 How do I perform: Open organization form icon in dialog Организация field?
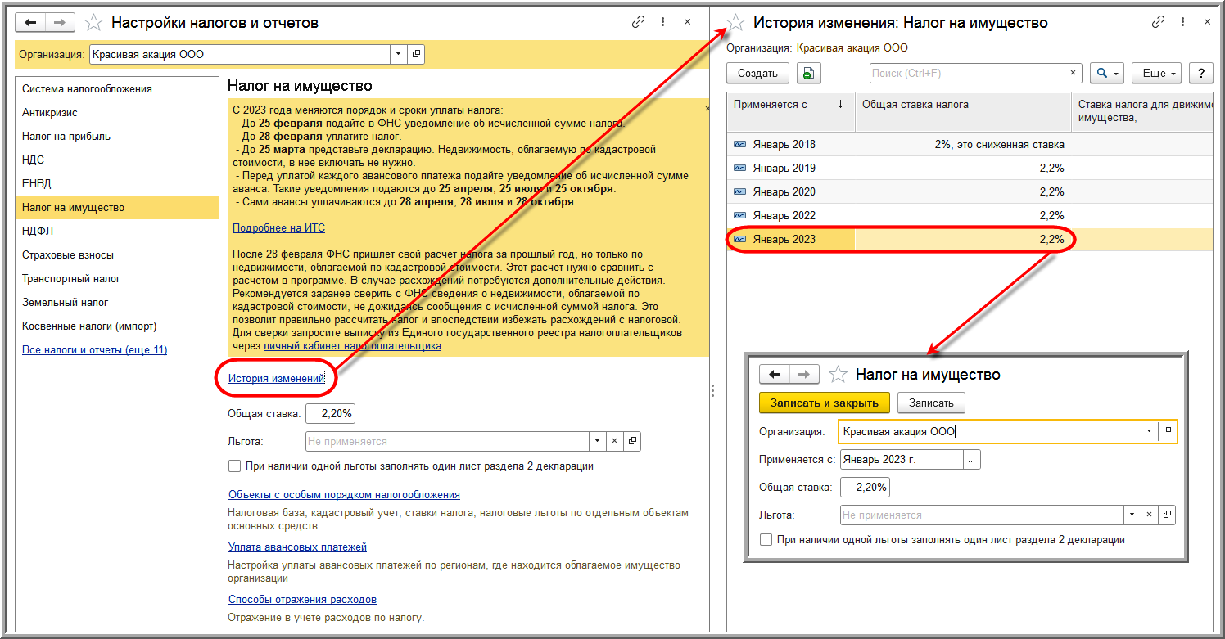click(1168, 431)
